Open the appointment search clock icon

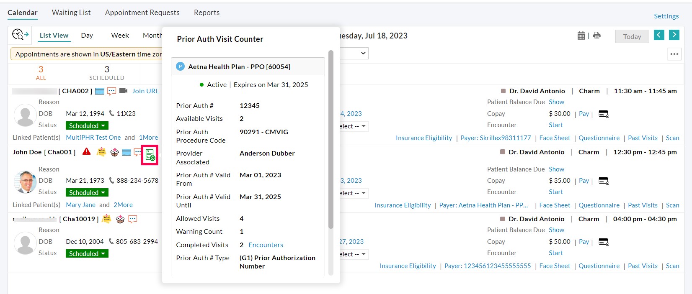pyautogui.click(x=20, y=35)
